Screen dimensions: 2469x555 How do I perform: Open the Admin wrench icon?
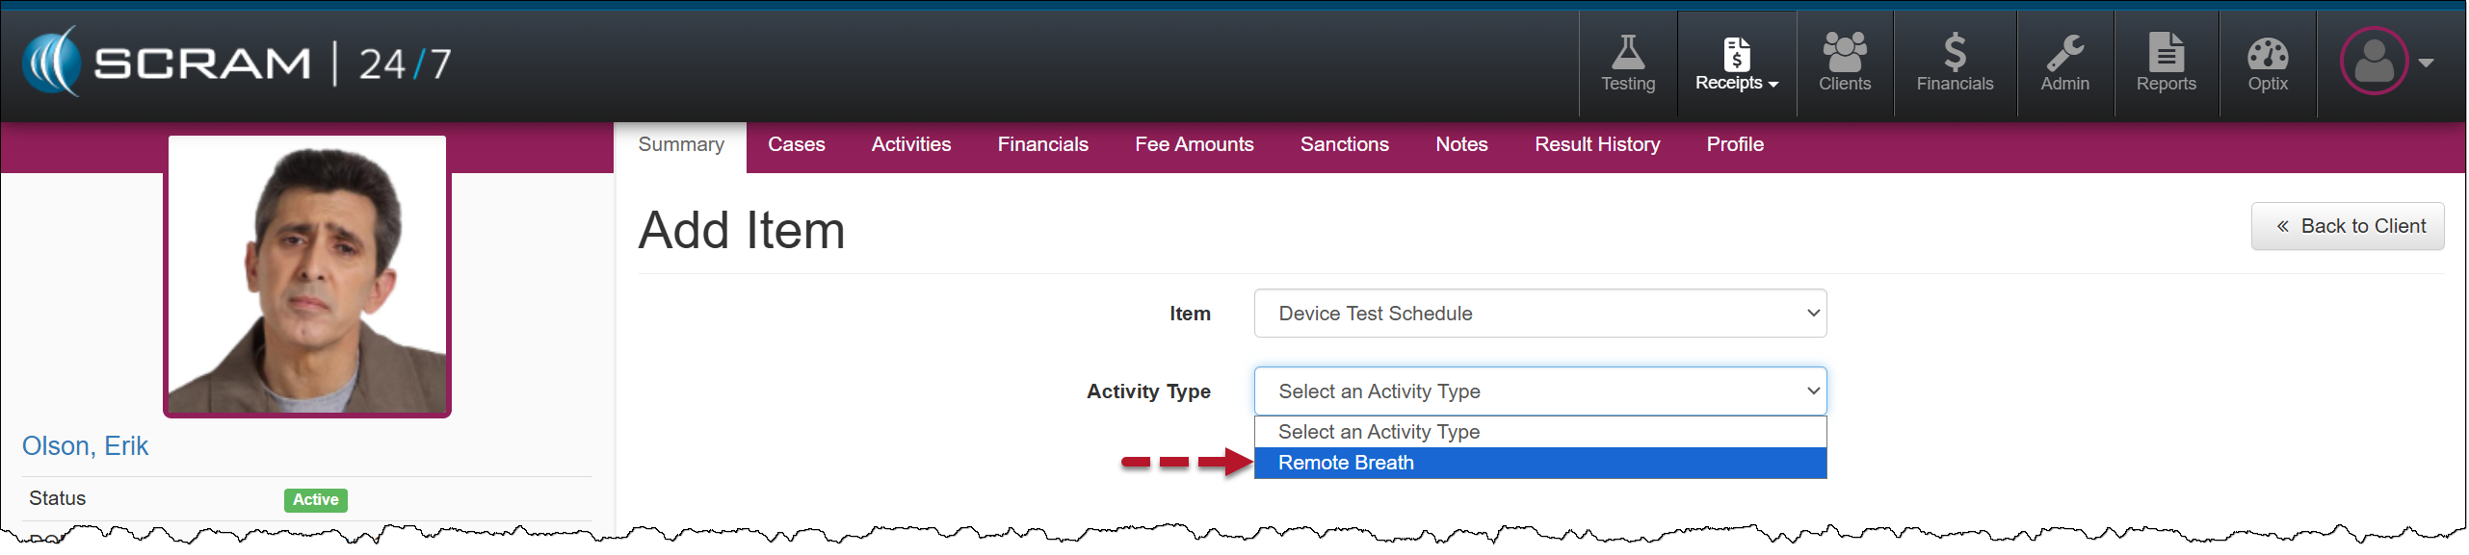click(2064, 53)
